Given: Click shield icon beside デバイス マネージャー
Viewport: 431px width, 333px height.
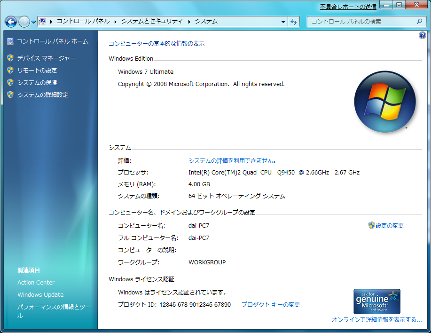Looking at the screenshot, I should click(10, 58).
